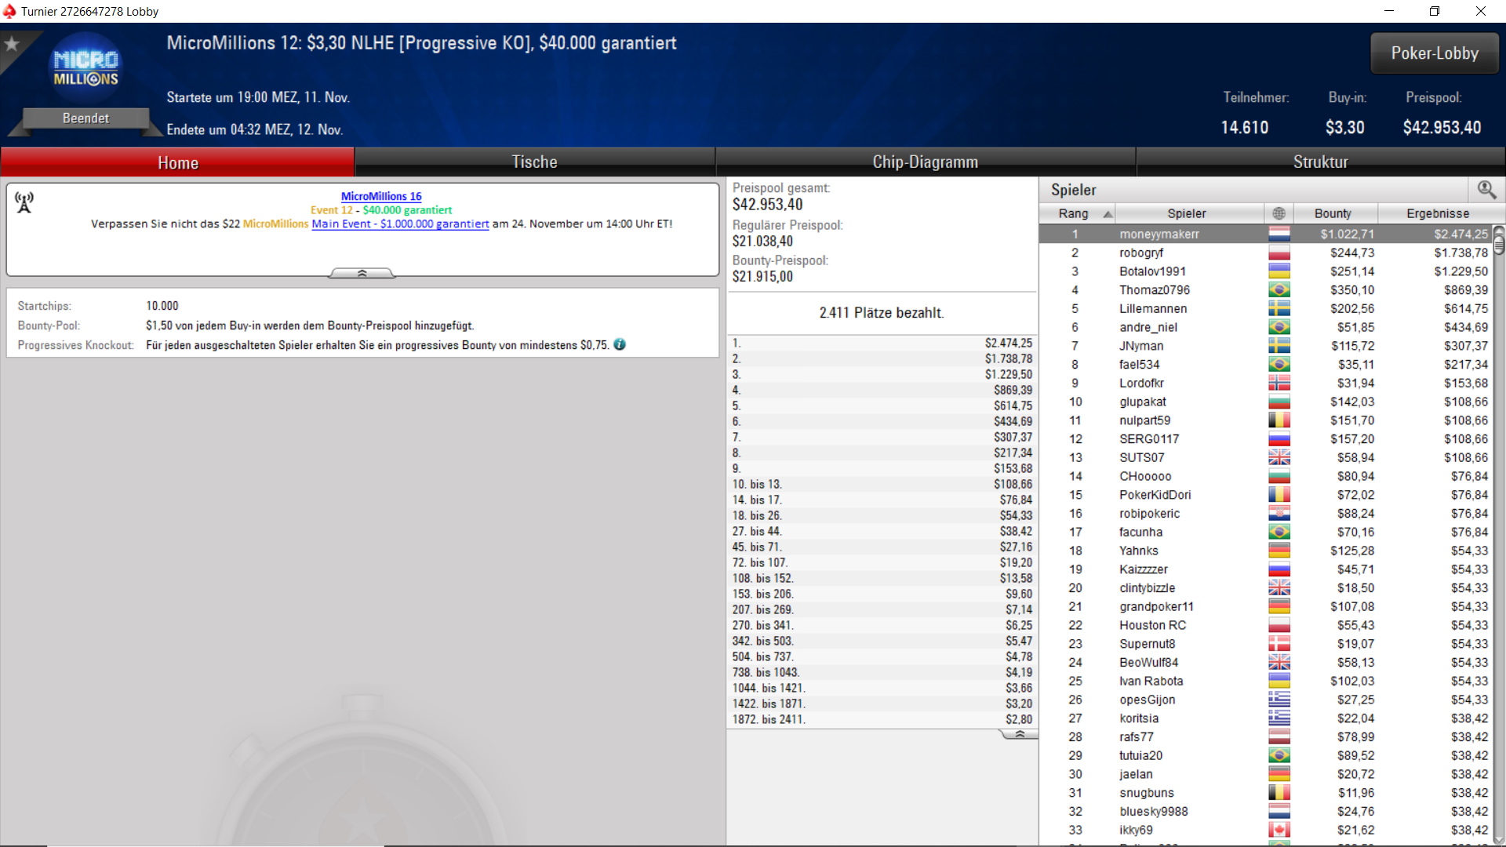
Task: Click the Poker-Lobby button
Action: click(1435, 53)
